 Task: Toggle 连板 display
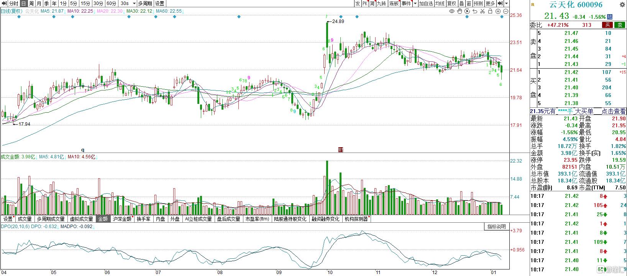[x=394, y=3]
